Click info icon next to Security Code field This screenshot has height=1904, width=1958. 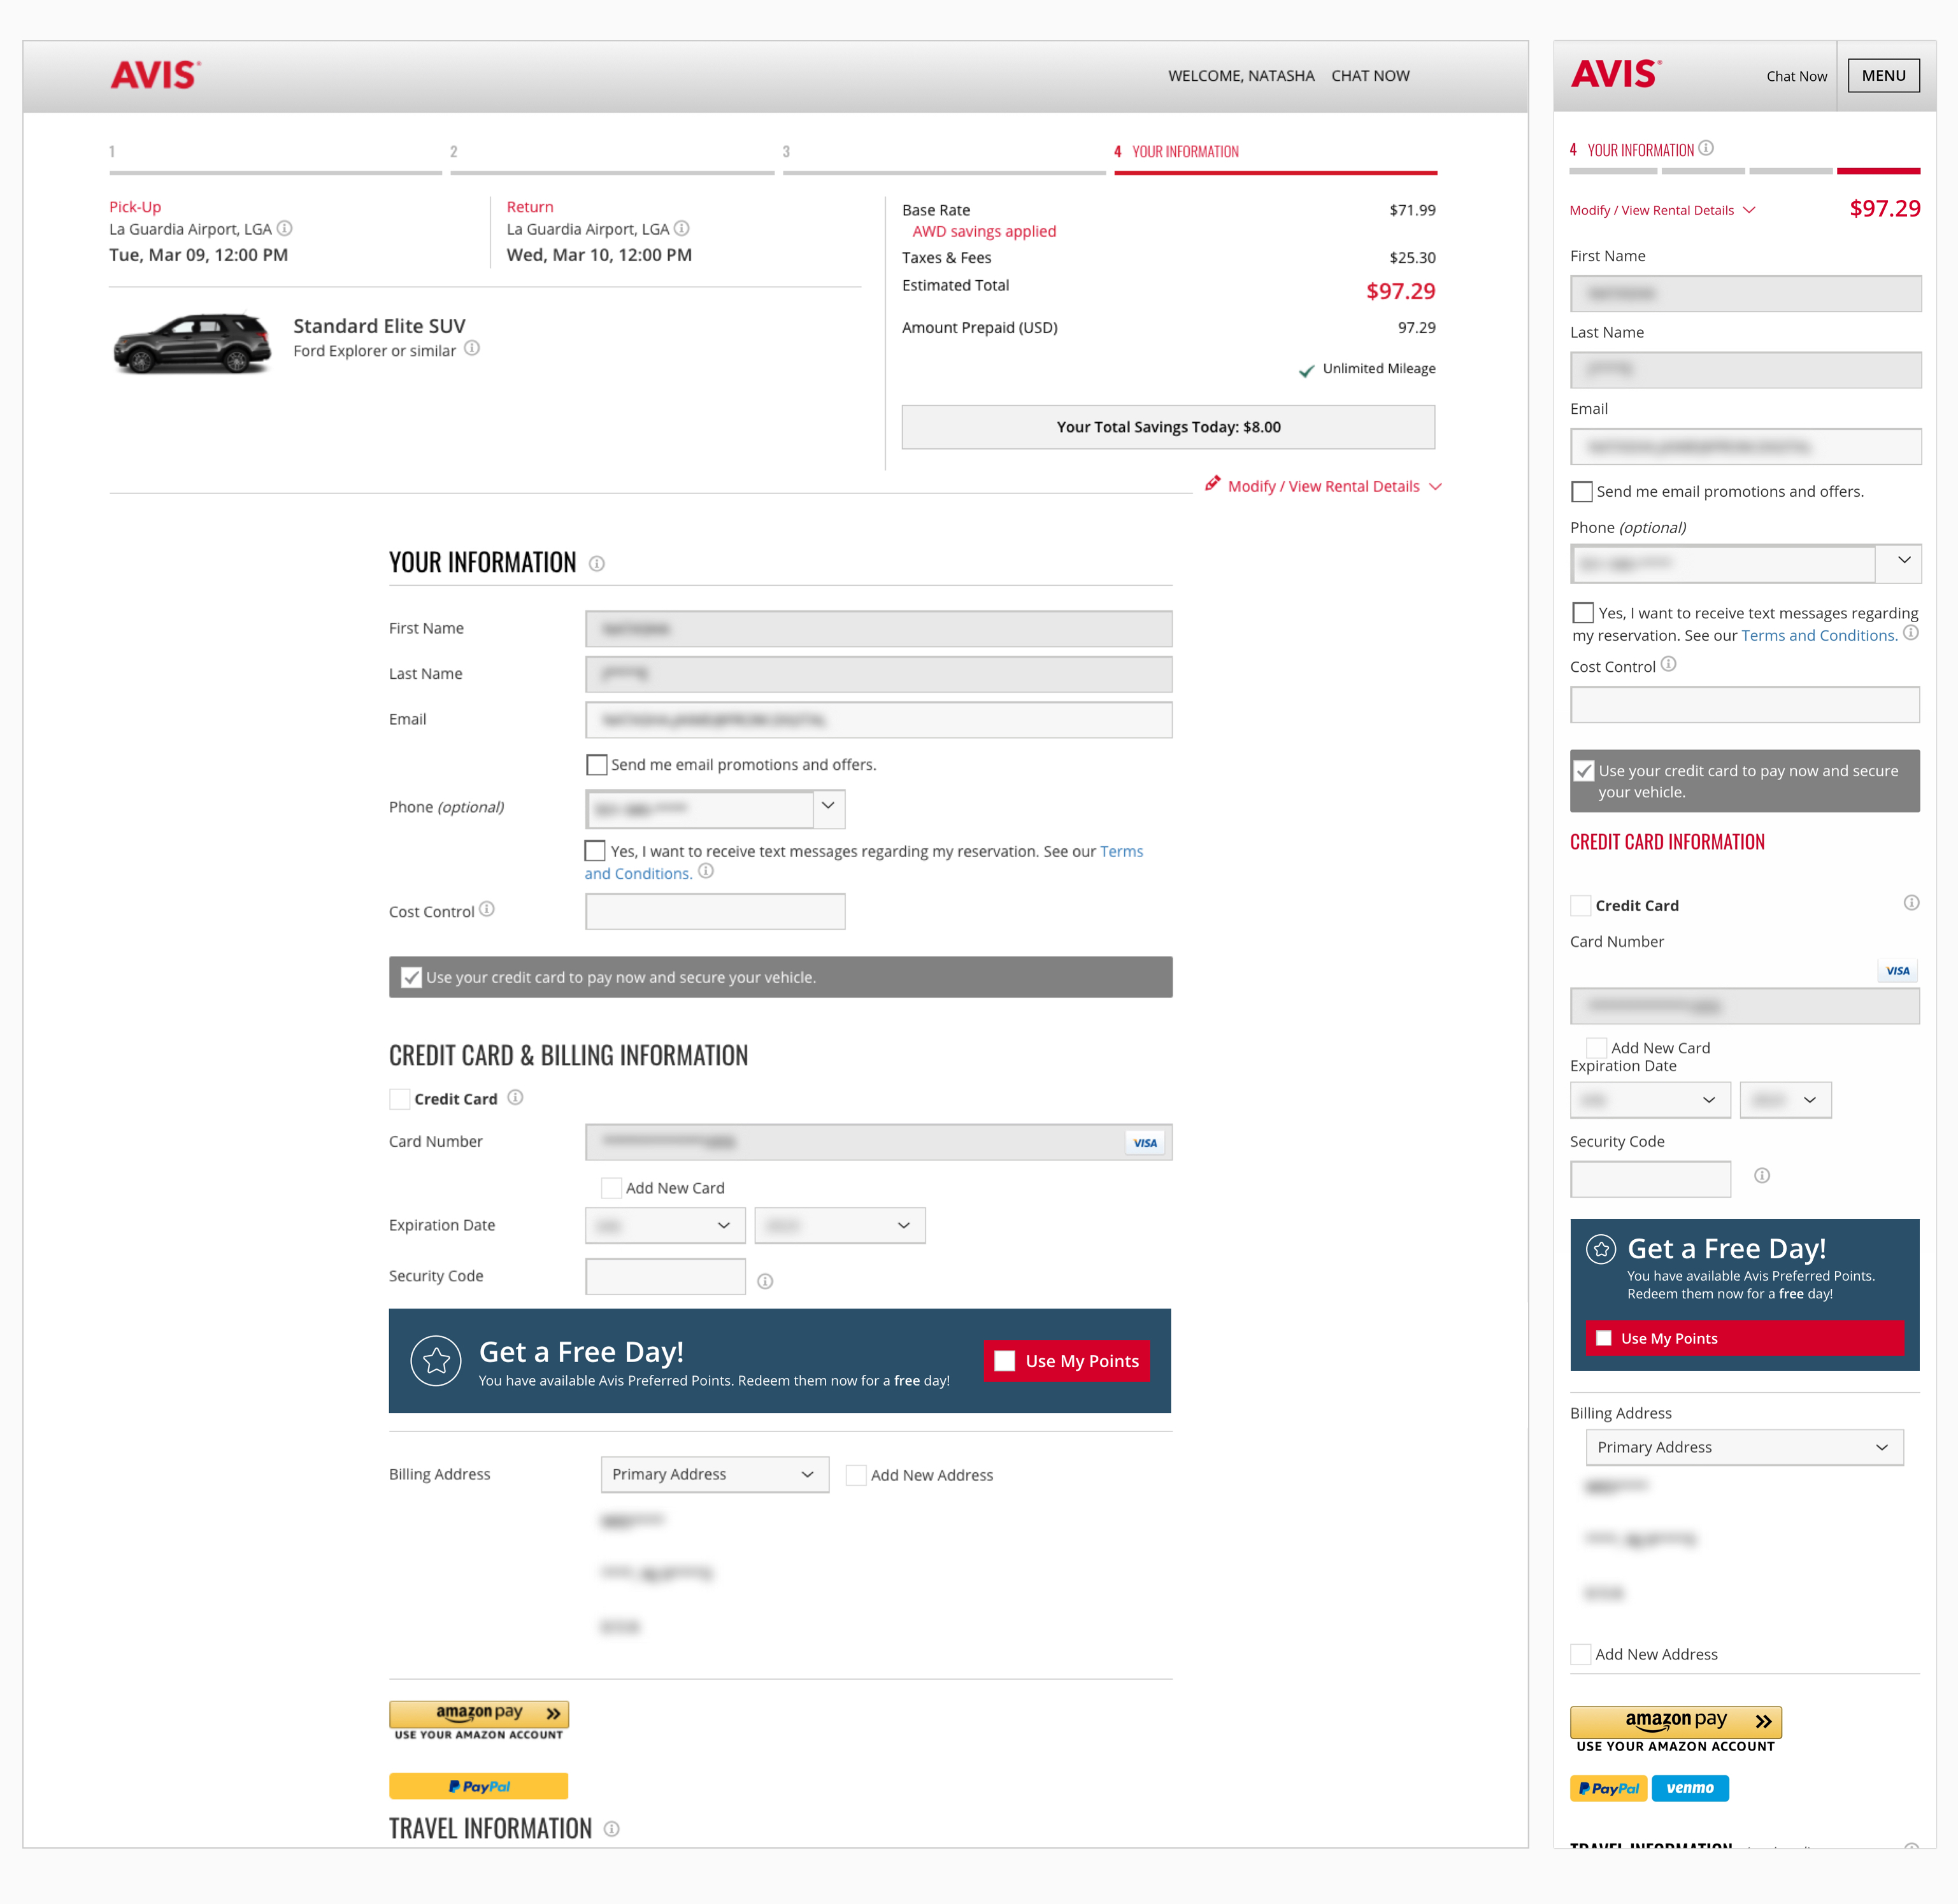click(x=765, y=1281)
